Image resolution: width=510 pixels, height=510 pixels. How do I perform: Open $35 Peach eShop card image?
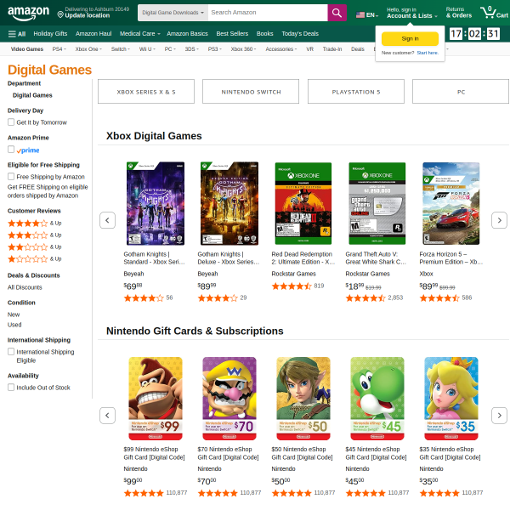pyautogui.click(x=451, y=399)
